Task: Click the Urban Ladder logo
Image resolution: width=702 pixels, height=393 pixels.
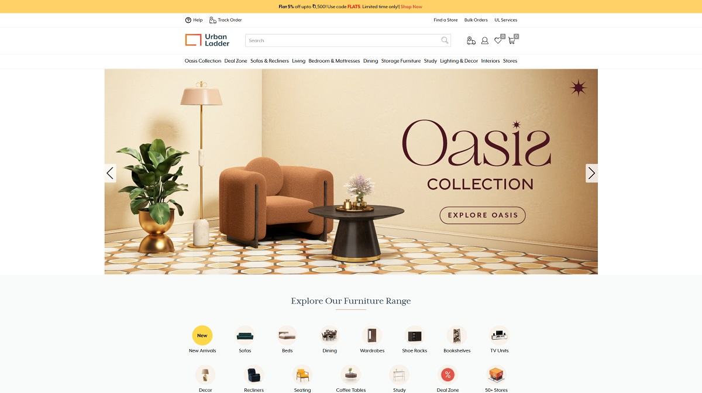Action: [207, 40]
